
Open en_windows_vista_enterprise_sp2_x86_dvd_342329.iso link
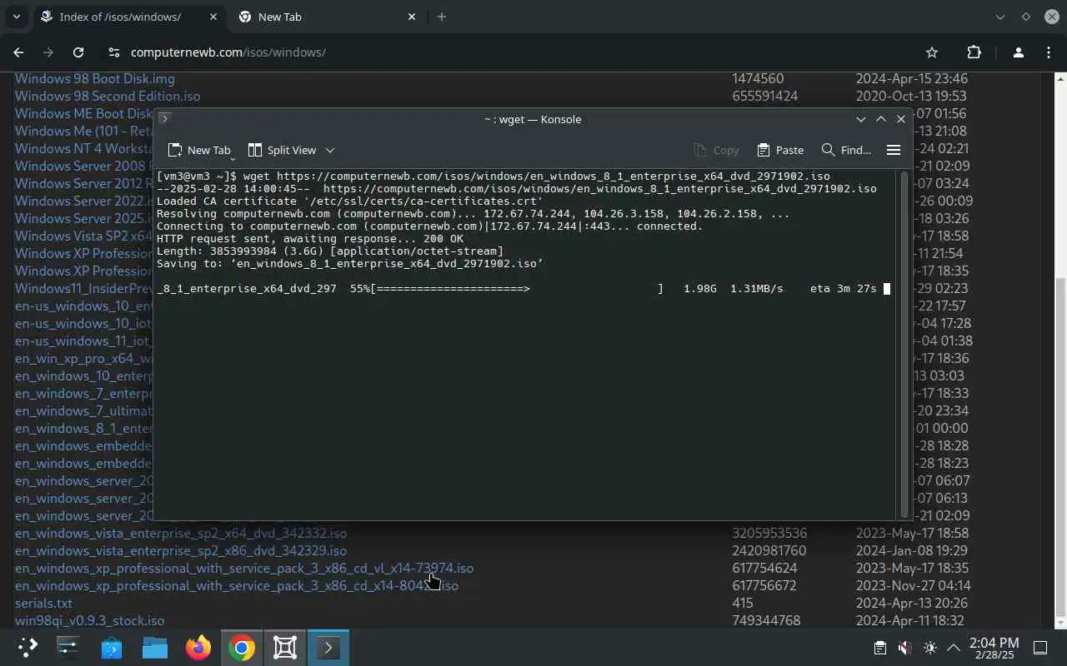click(x=181, y=550)
